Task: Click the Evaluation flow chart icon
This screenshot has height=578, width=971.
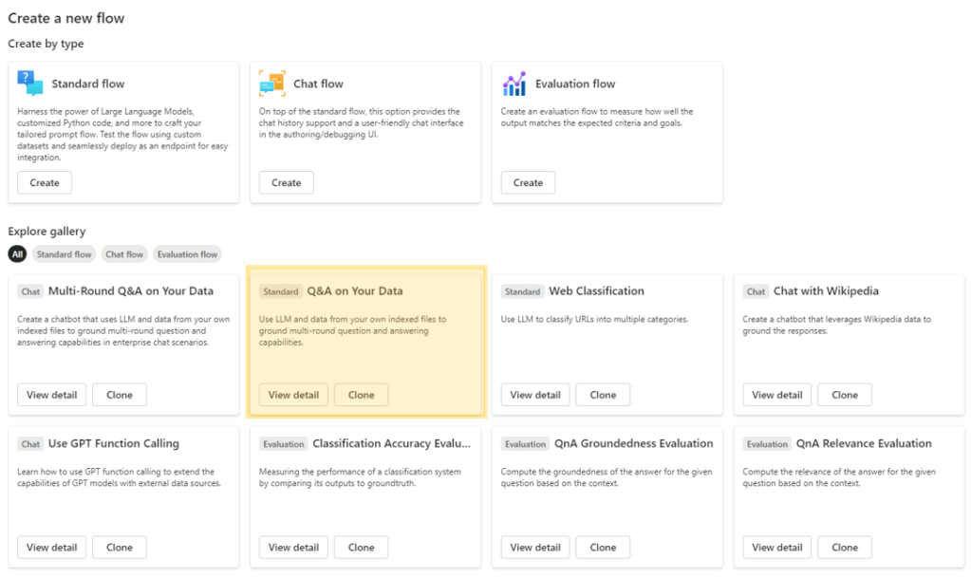Action: click(x=514, y=84)
